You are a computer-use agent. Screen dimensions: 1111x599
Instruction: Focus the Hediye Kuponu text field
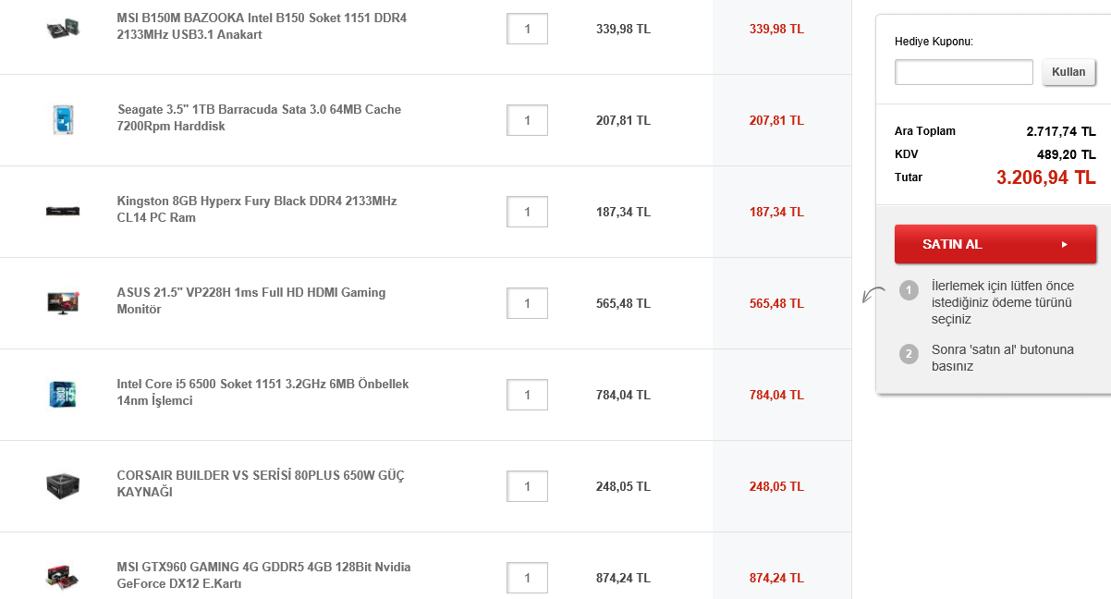click(x=963, y=72)
